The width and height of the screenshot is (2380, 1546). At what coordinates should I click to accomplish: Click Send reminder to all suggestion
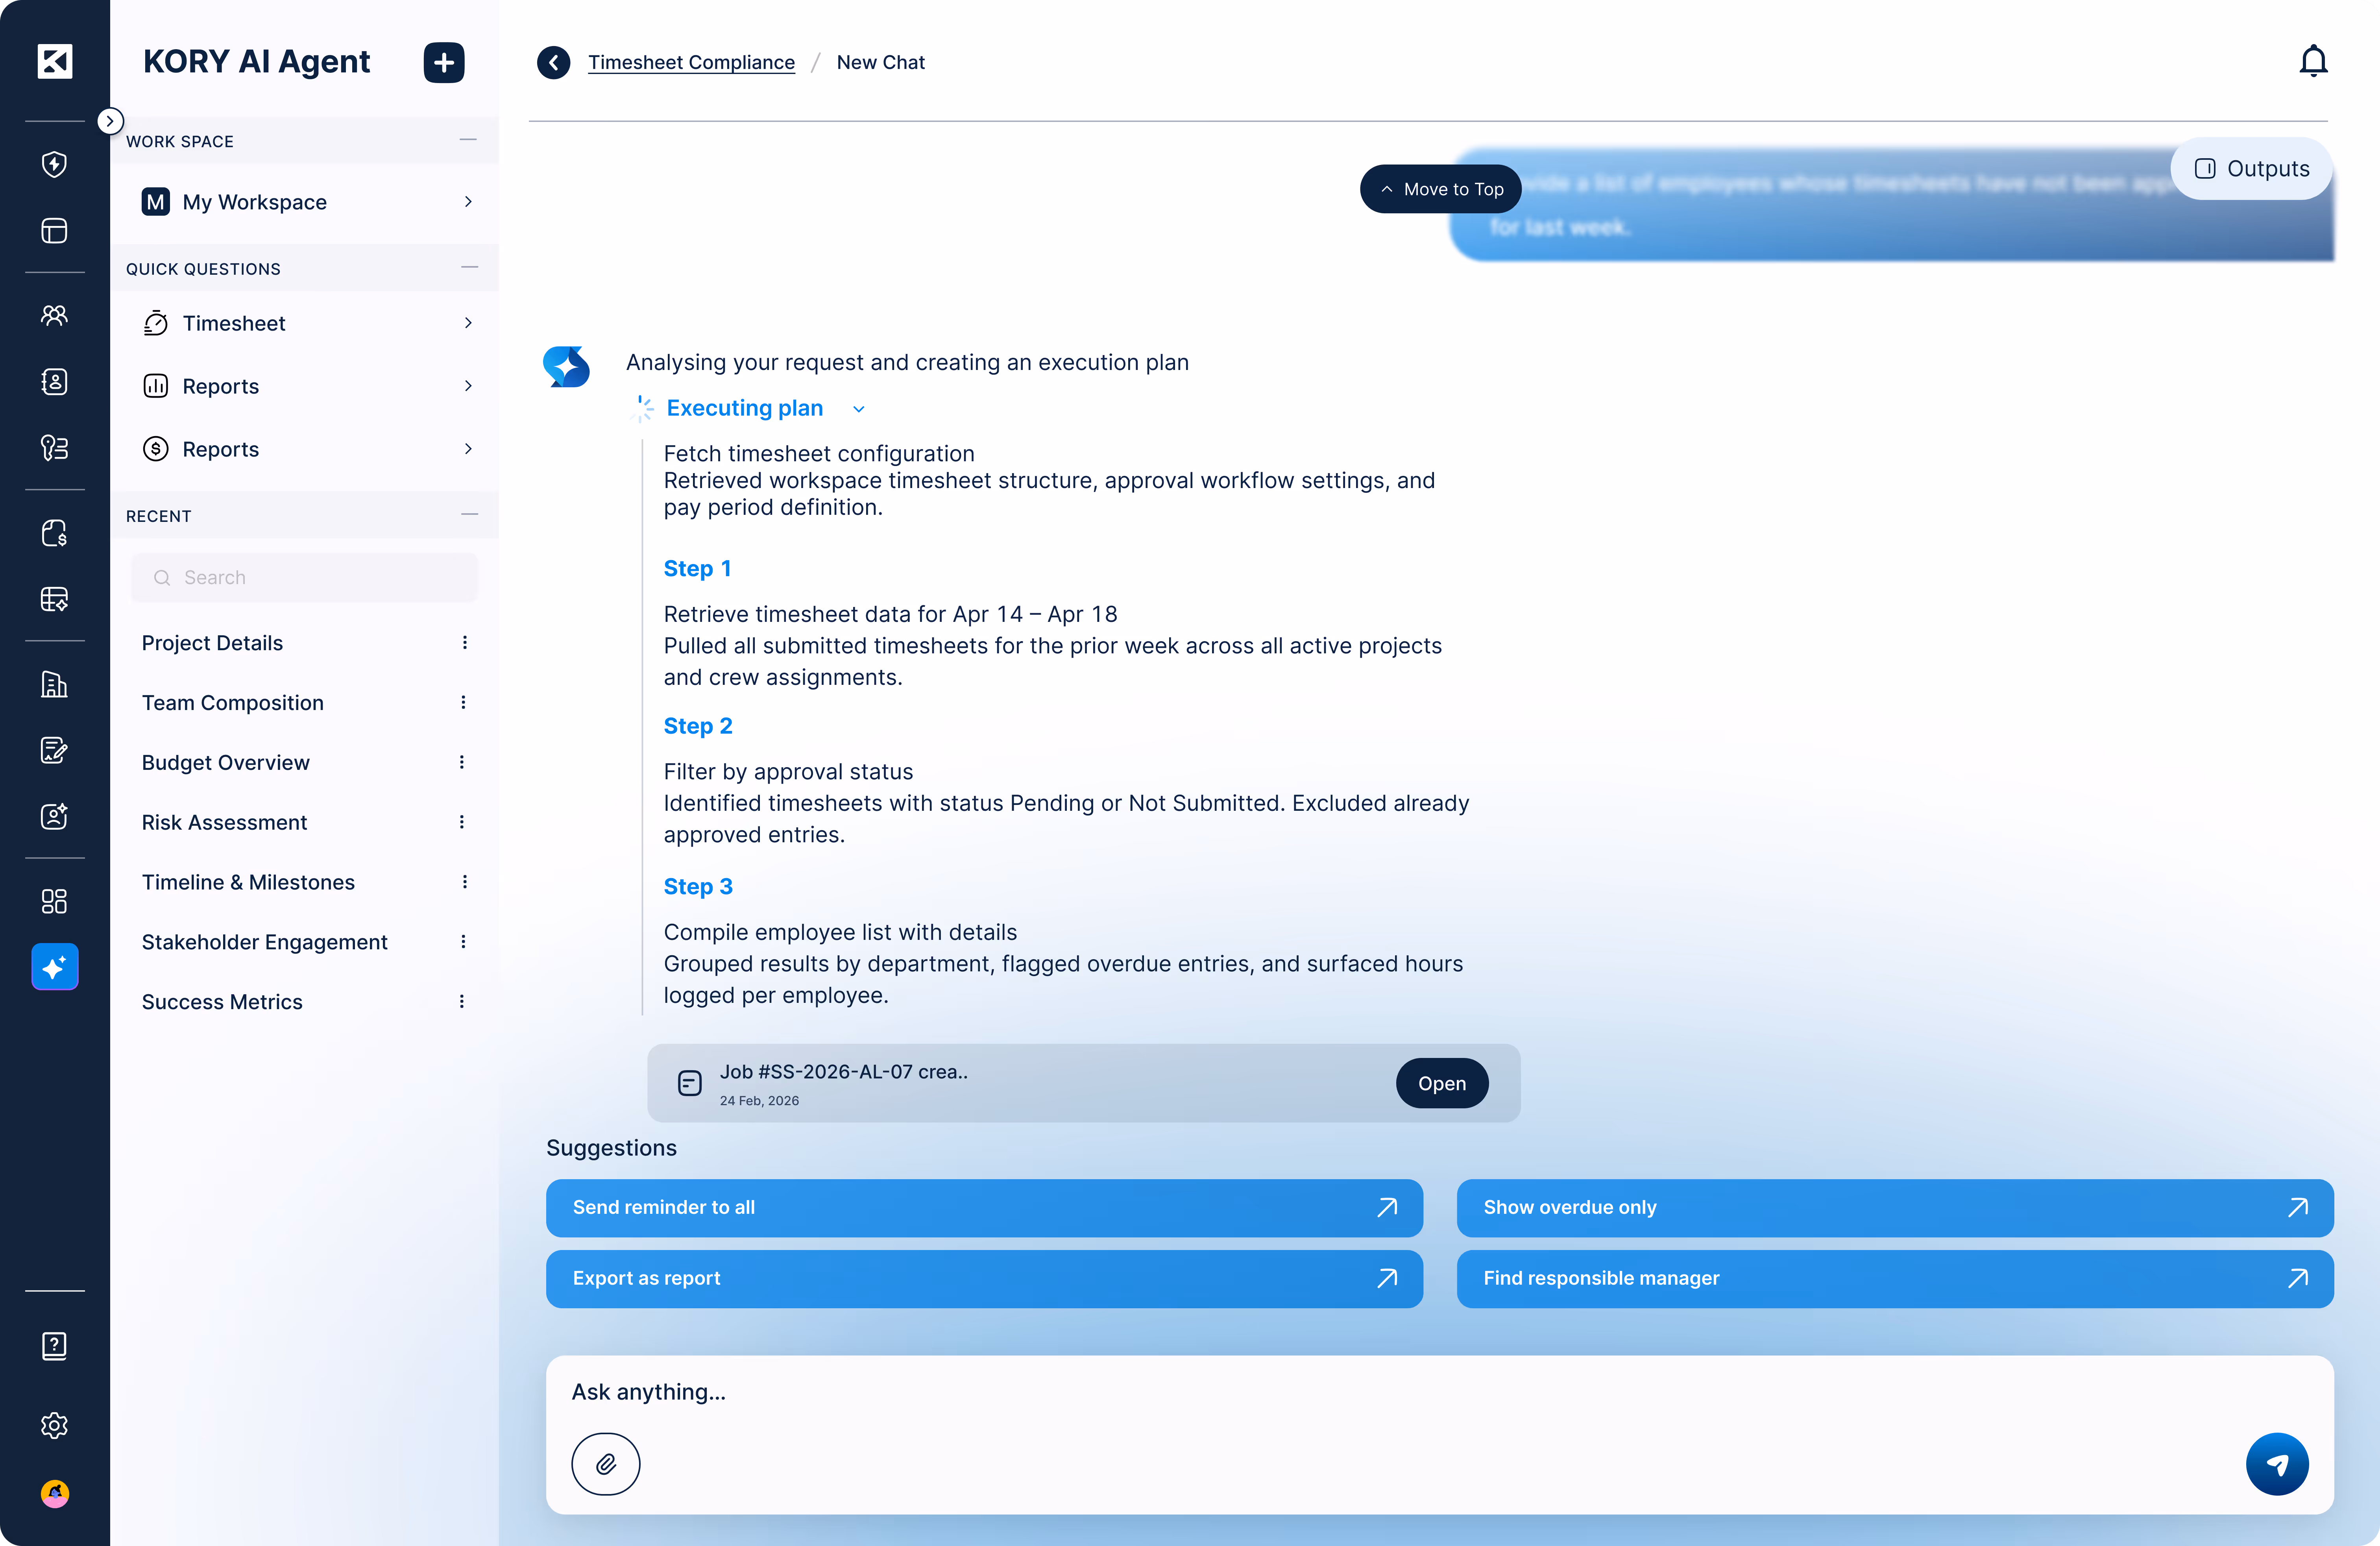(984, 1207)
